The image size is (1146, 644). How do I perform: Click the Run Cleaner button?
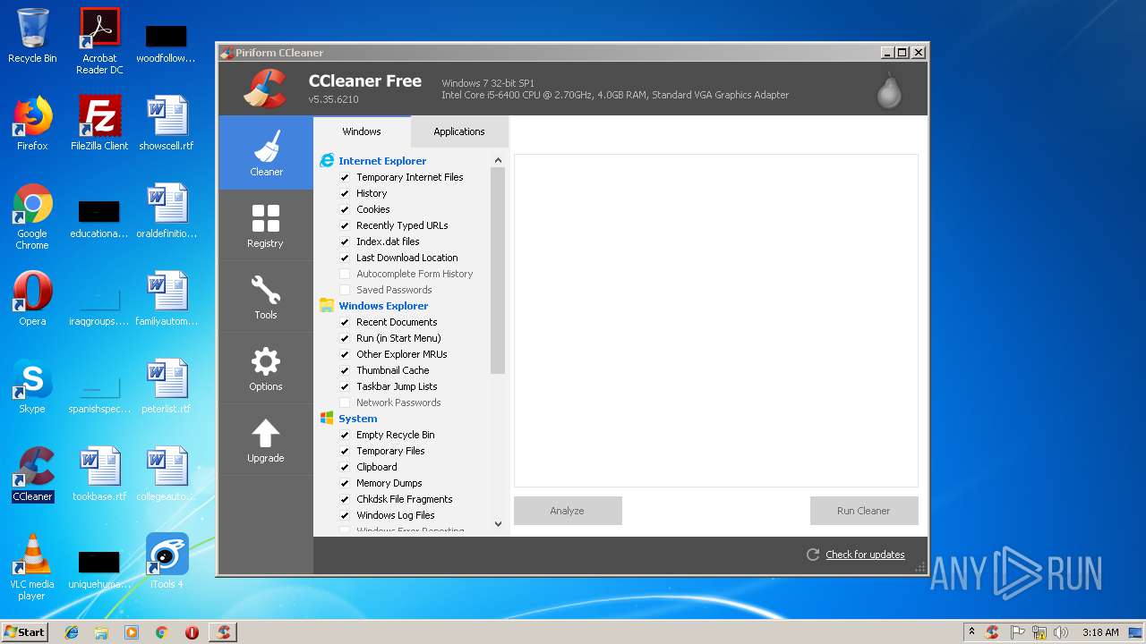point(864,511)
